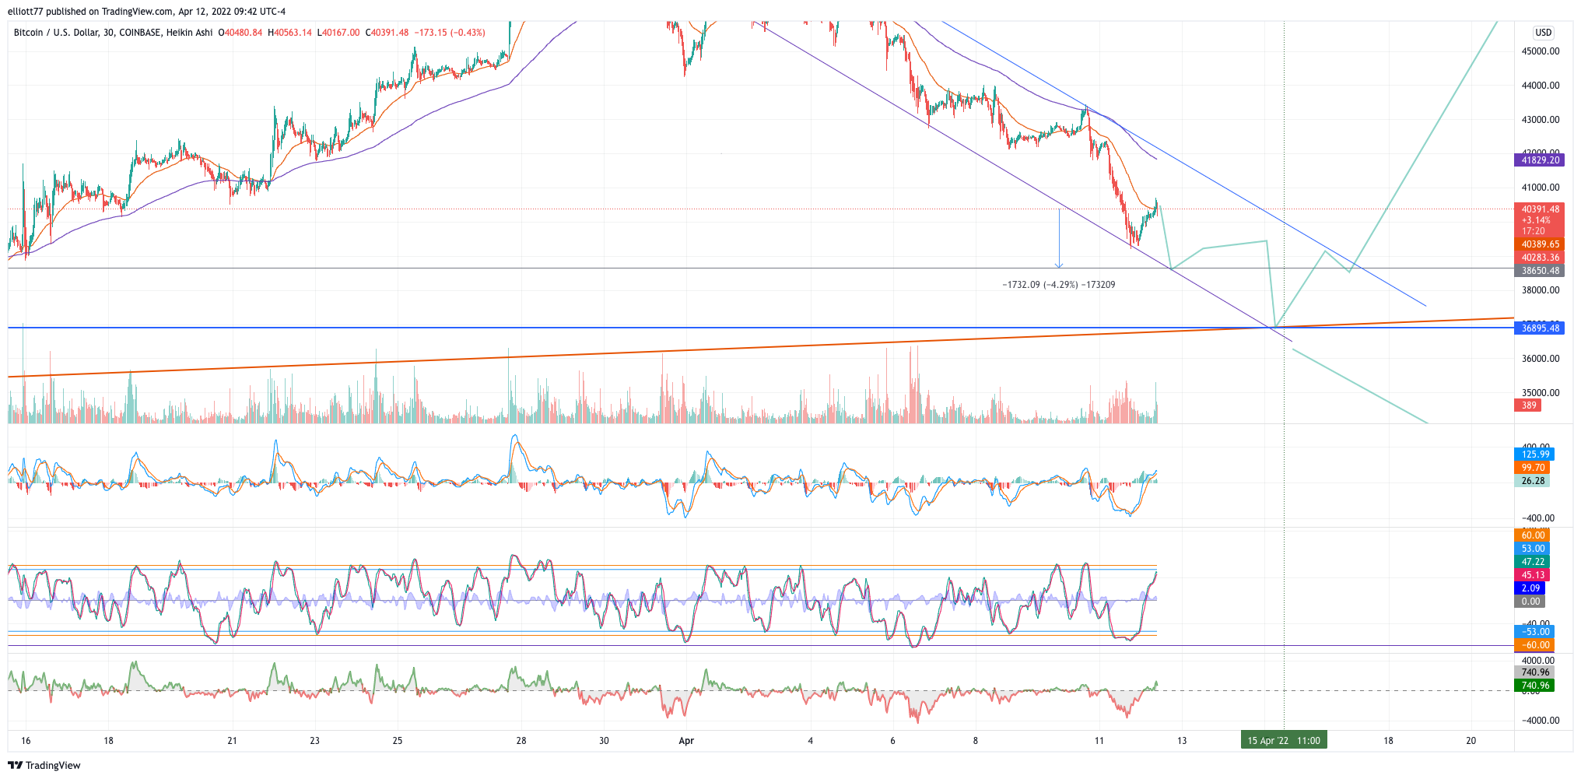1581x779 pixels.
Task: Open the USD currency selector
Action: (x=1543, y=33)
